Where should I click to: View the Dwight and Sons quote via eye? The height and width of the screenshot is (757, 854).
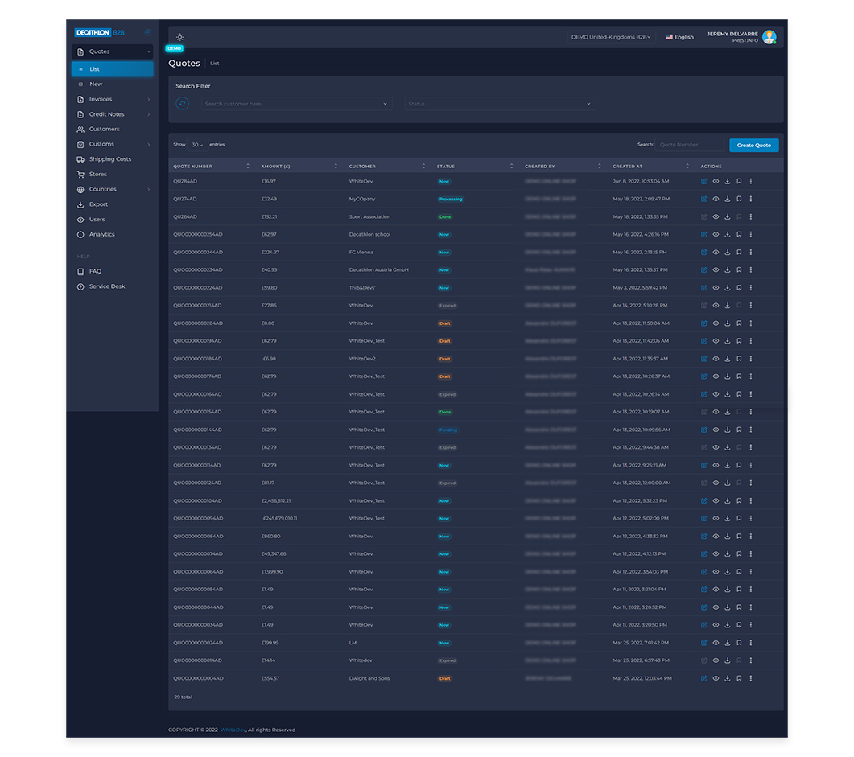coord(716,678)
